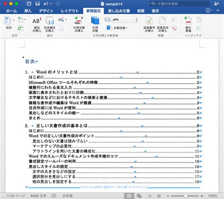224x199 pixels.
Task: Insert a caption with 図表番号の挿入
Action: point(149,25)
